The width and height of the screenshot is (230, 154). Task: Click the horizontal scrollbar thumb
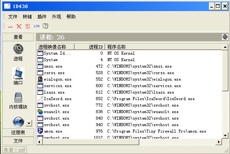90,142
